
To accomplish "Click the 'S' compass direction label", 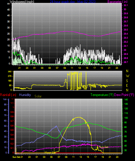I will coord(127,81).
